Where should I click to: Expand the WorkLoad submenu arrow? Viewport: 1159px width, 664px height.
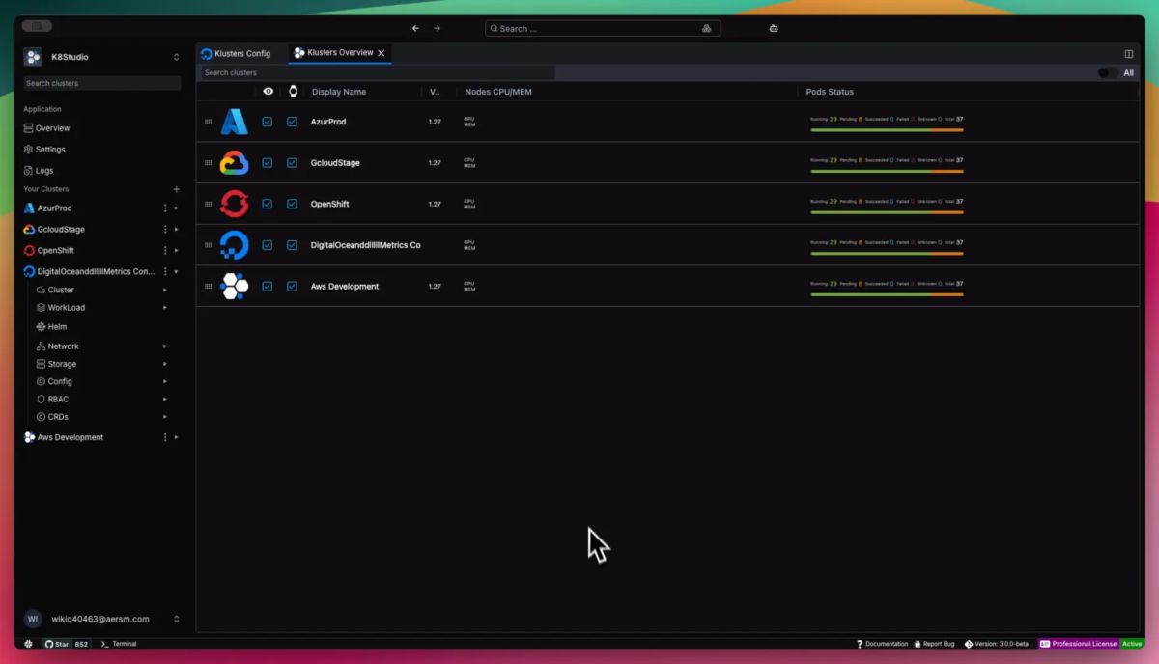(x=165, y=308)
